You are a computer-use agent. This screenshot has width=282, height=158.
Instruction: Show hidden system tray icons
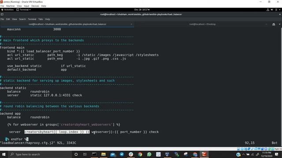pyautogui.click(x=243, y=154)
